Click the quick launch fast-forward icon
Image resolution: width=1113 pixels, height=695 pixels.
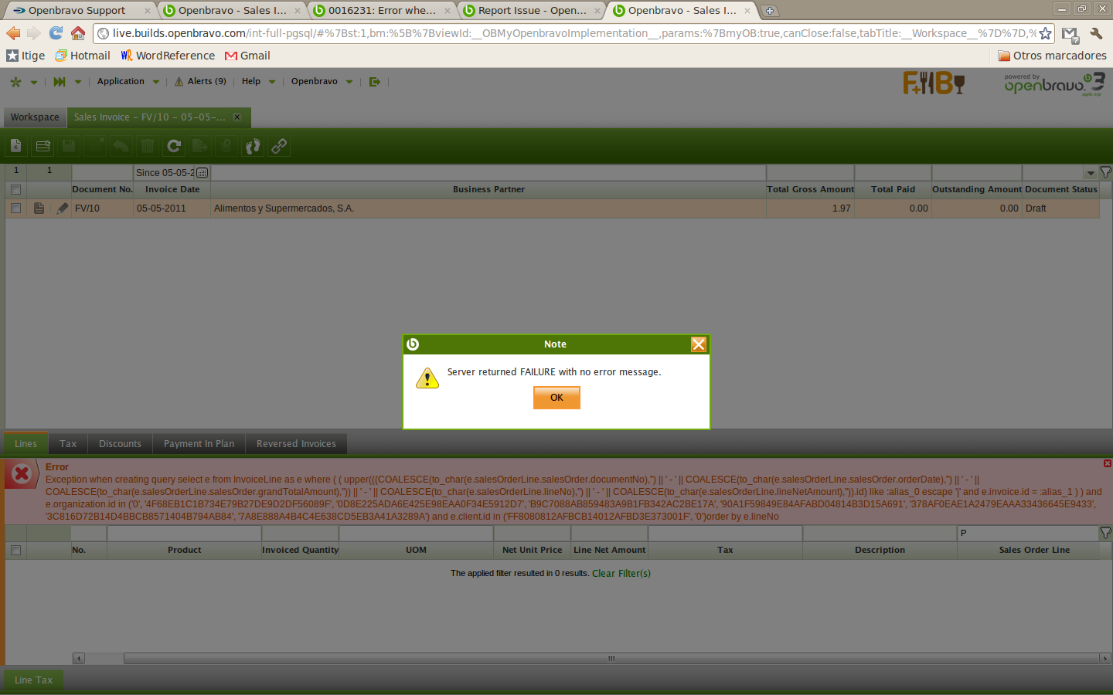(60, 82)
